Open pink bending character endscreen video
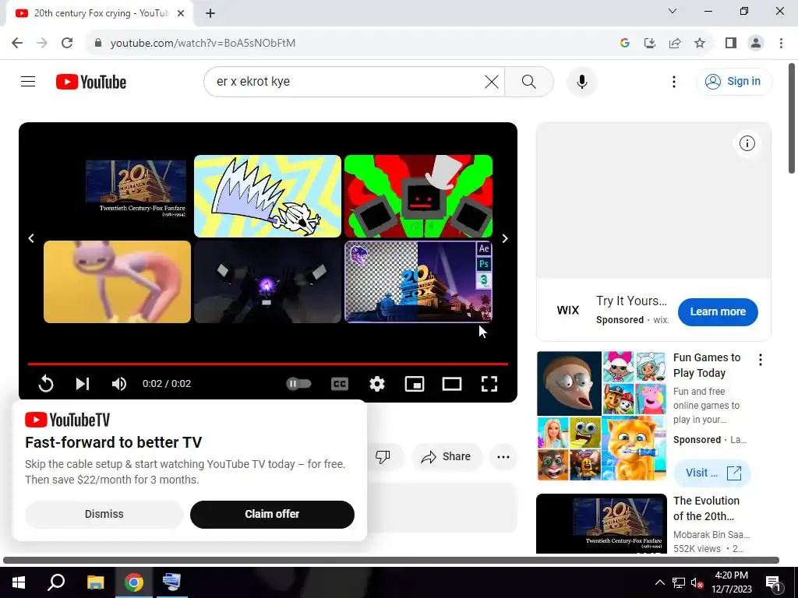This screenshot has height=598, width=798. tap(117, 281)
